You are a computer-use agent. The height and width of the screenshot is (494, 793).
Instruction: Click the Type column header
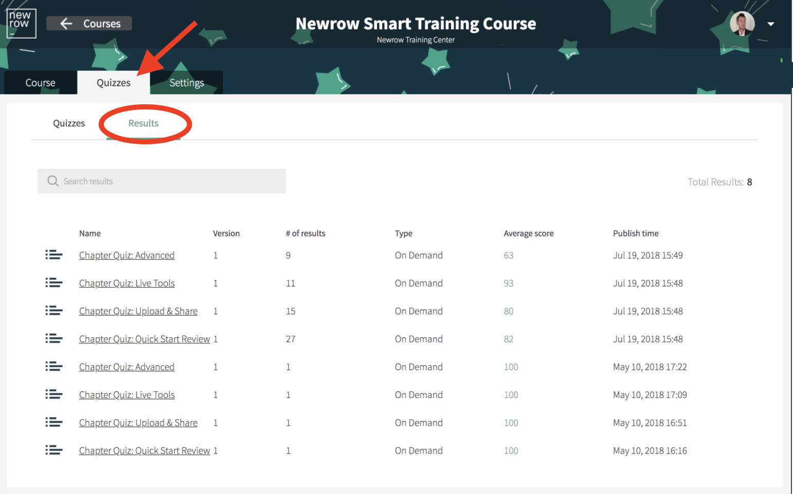[404, 233]
